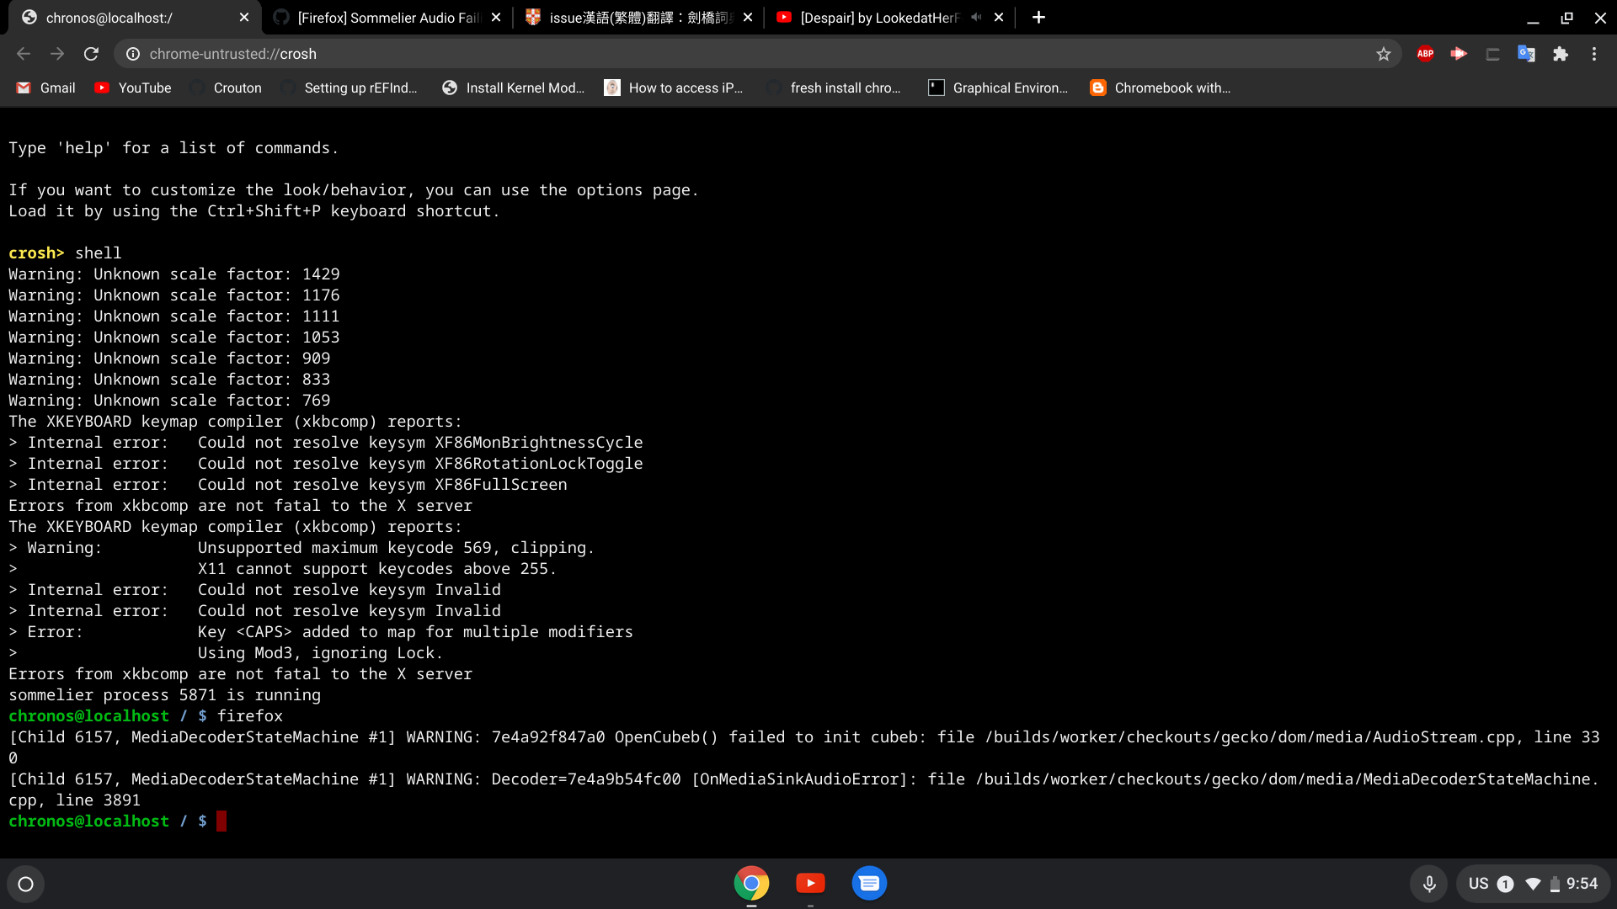The image size is (1617, 909).
Task: Toggle the US keyboard layout indicator
Action: click(x=1480, y=884)
